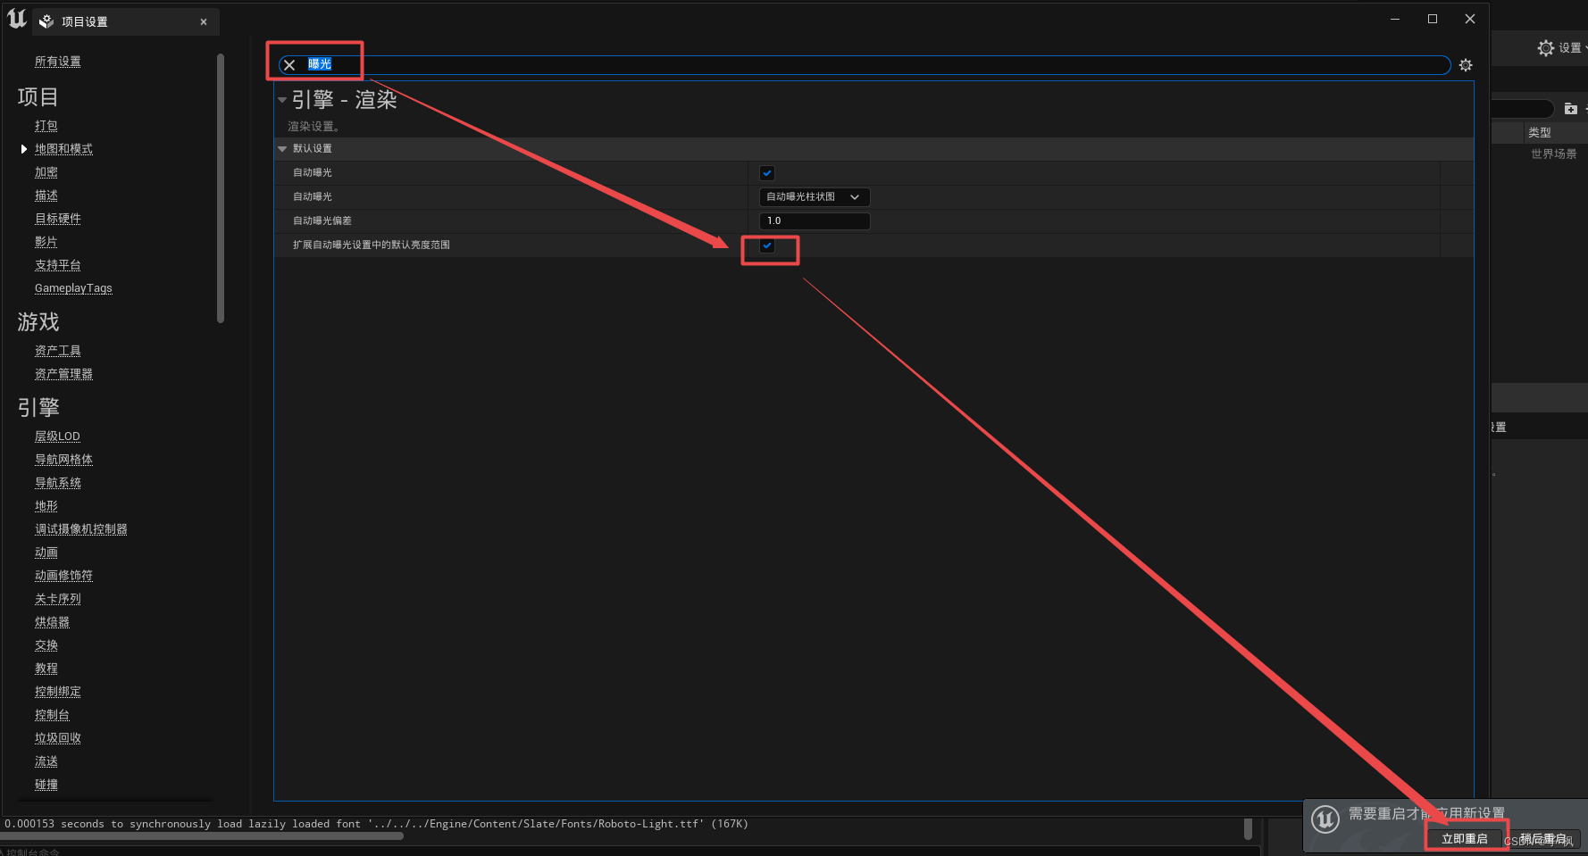Open the 控制台 settings
This screenshot has width=1588, height=856.
pos(52,715)
